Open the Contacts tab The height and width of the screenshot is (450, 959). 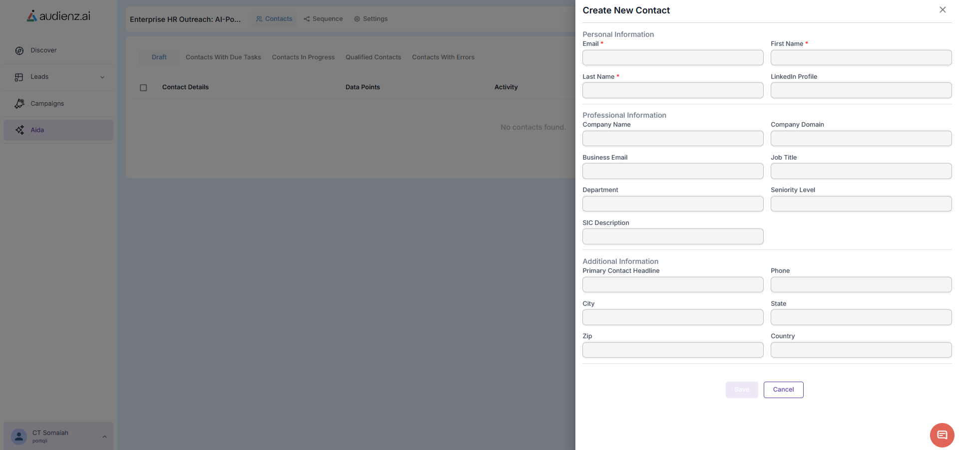click(x=274, y=19)
